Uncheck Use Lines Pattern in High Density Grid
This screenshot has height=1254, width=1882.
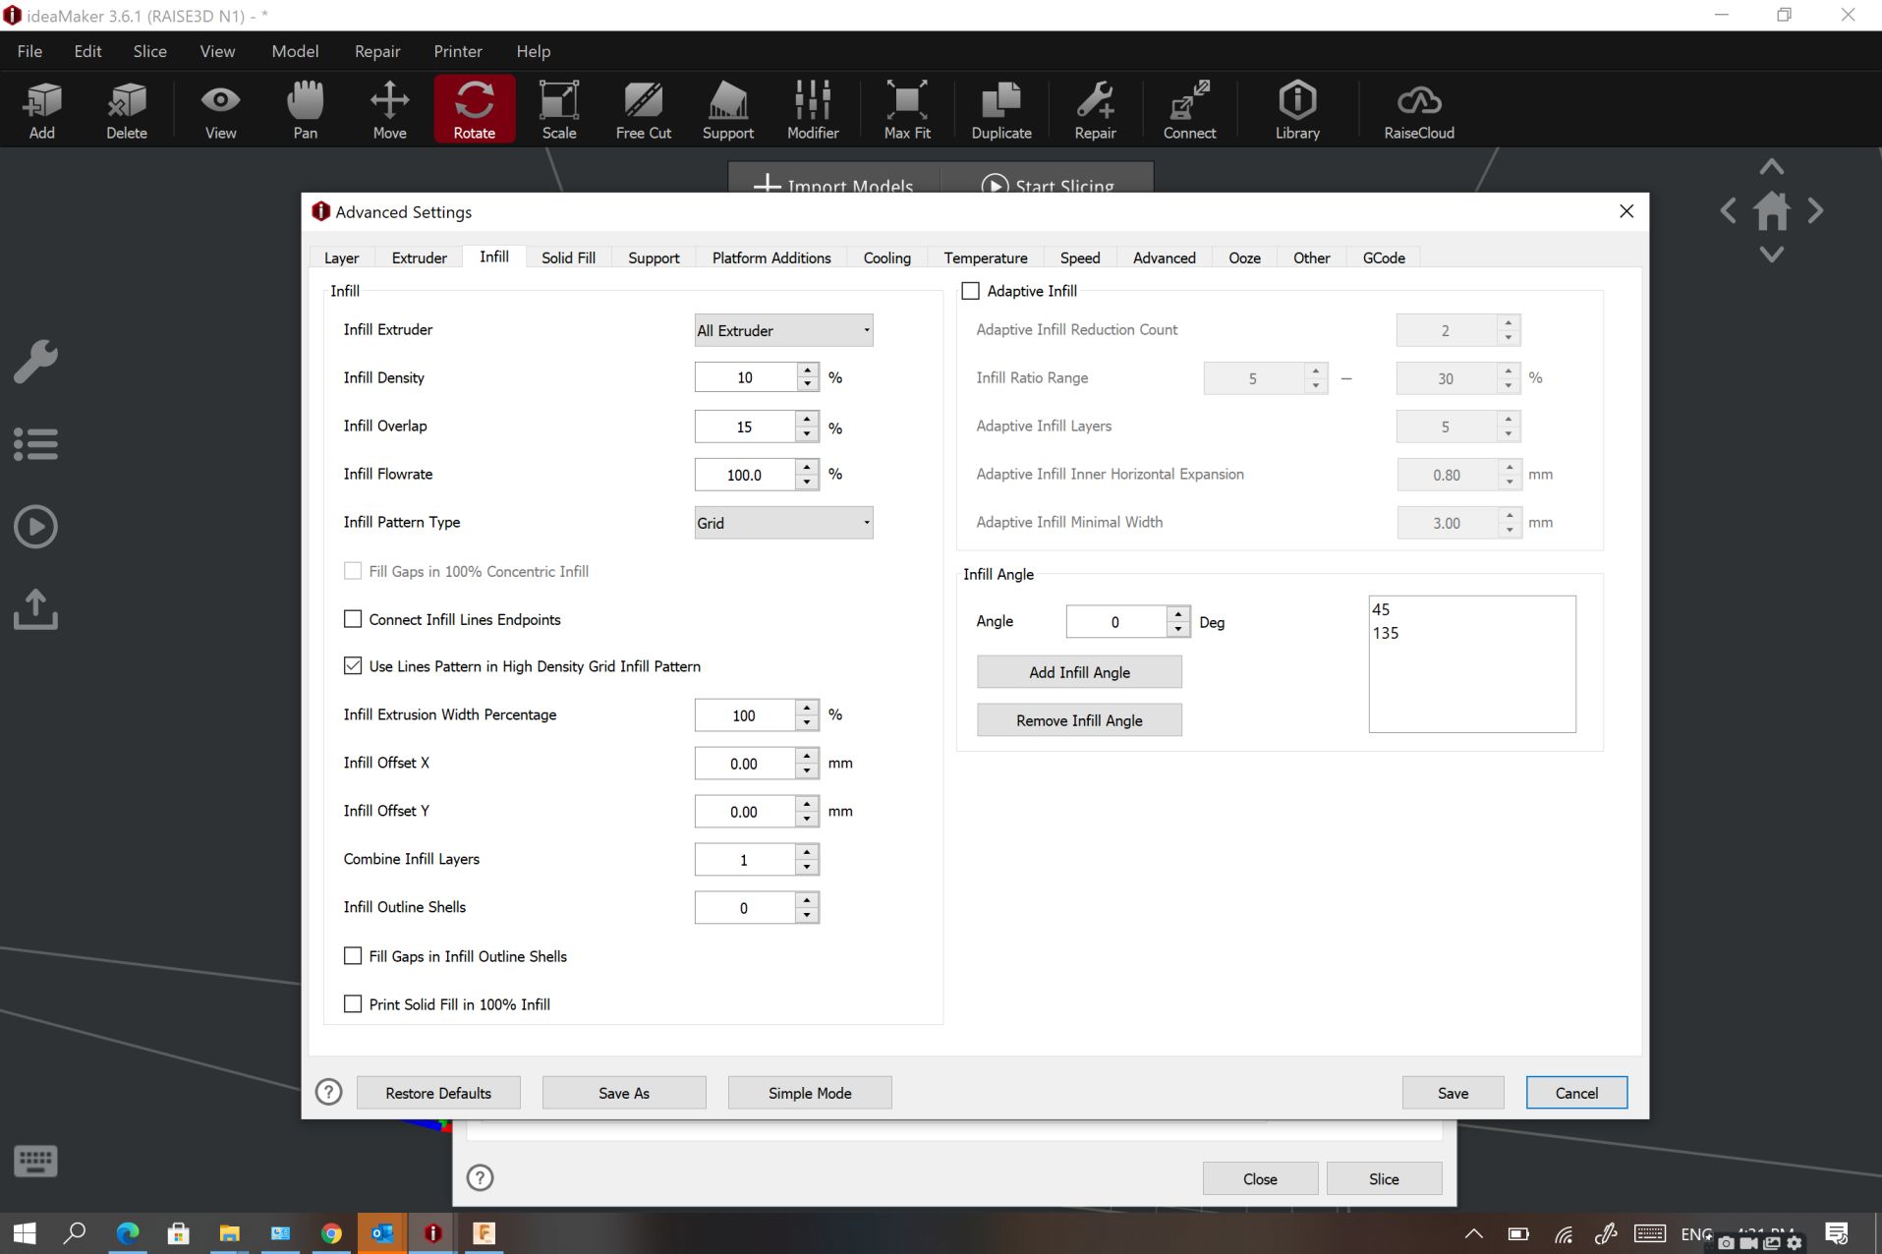[x=353, y=666]
